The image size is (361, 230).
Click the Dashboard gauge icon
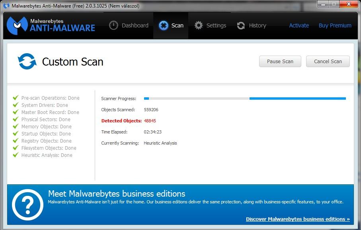113,25
